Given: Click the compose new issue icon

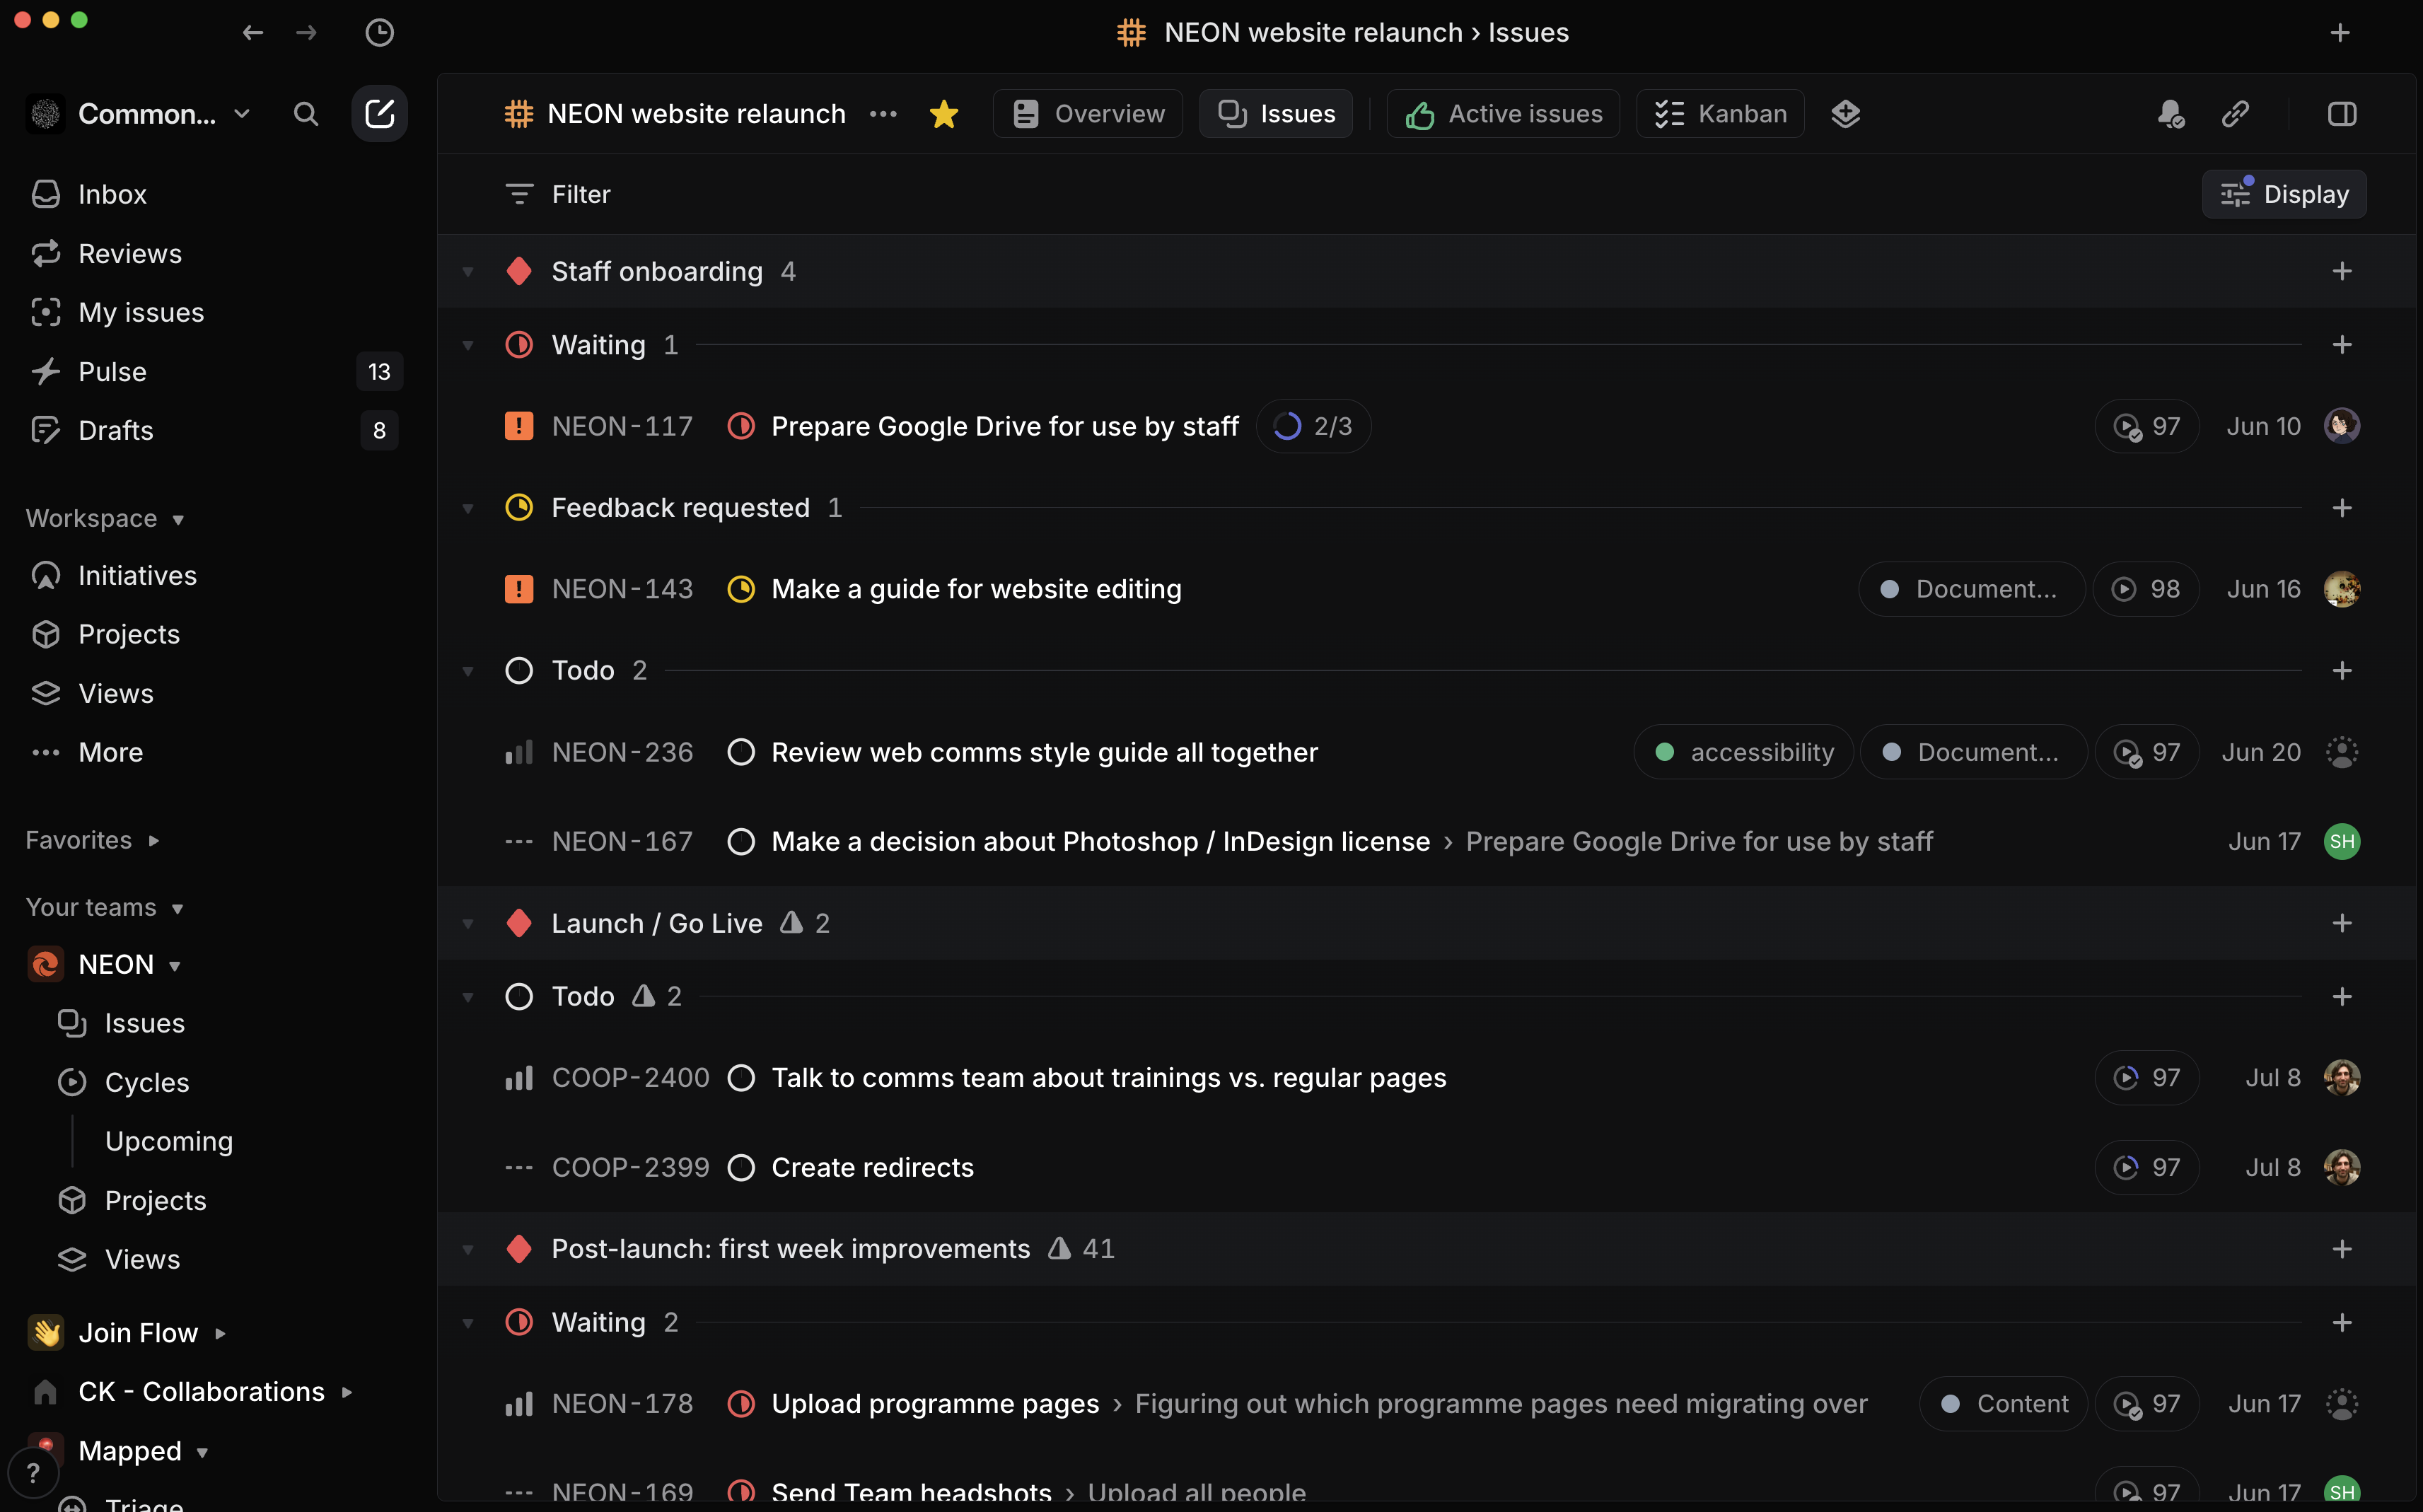Looking at the screenshot, I should click(379, 114).
